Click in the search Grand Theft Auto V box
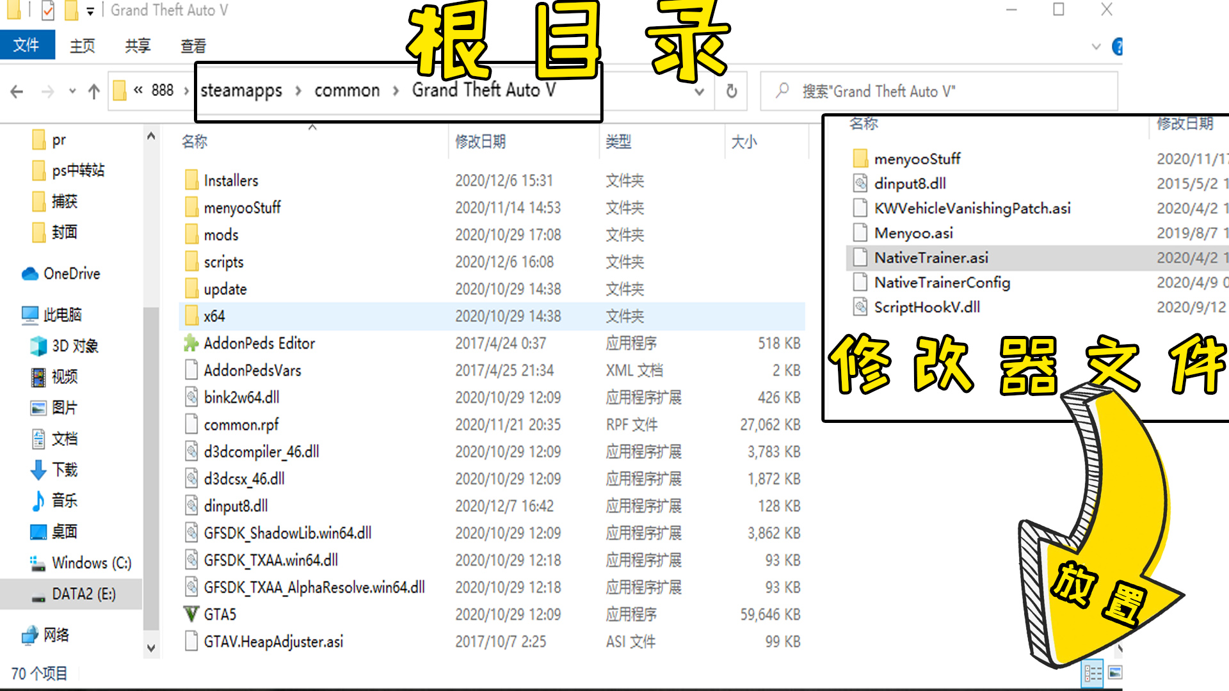 pos(939,91)
